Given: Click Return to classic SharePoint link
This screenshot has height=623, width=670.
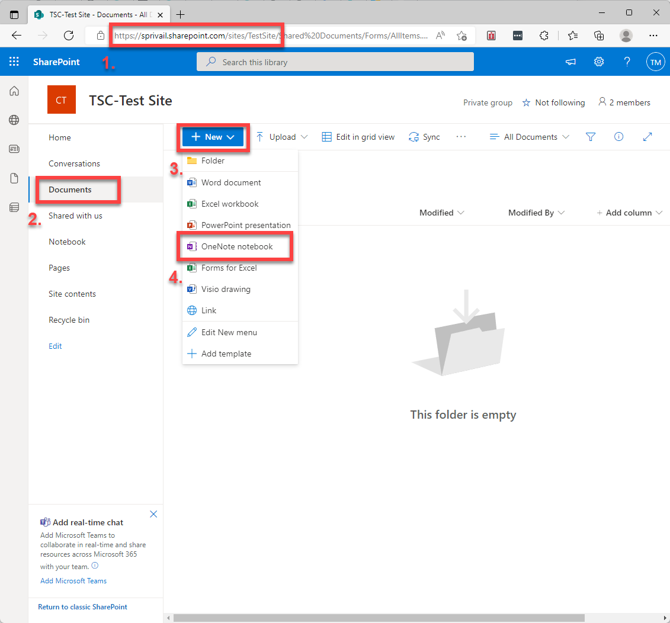Looking at the screenshot, I should 82,607.
